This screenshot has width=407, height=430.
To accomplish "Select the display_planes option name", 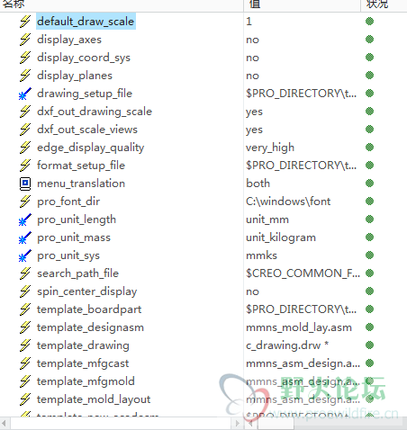I will [x=75, y=76].
